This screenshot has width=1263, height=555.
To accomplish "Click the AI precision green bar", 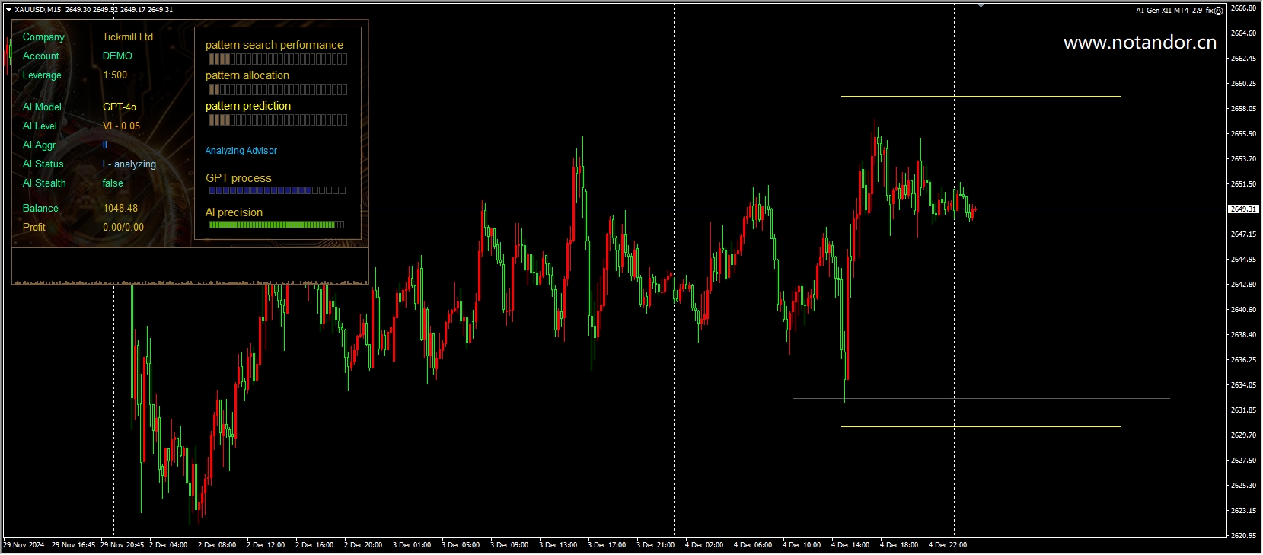I will click(x=276, y=225).
